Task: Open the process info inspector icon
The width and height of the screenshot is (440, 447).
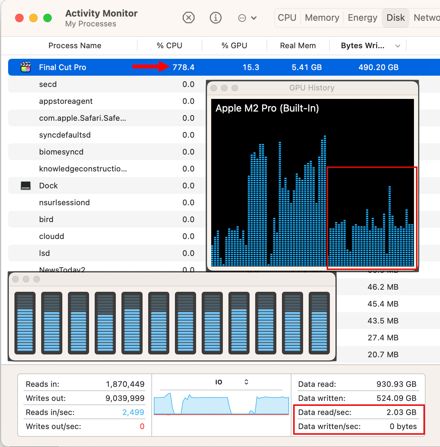Action: [x=215, y=18]
